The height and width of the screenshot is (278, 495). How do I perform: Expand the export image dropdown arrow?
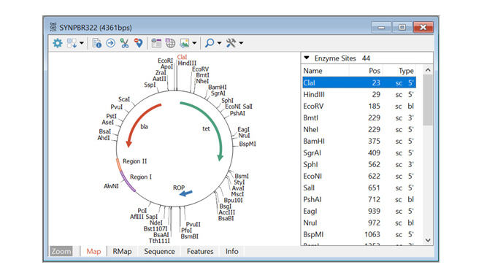[194, 43]
